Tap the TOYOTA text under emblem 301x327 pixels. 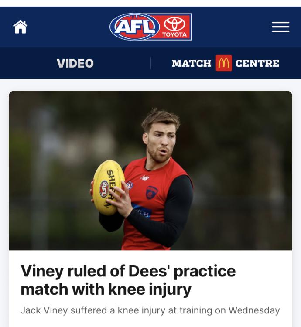[174, 34]
